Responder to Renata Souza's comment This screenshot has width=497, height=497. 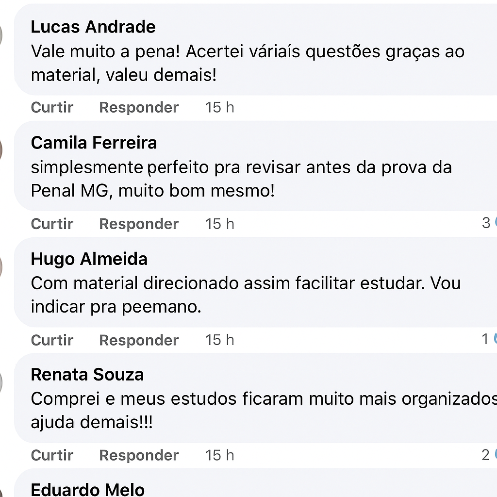139,455
